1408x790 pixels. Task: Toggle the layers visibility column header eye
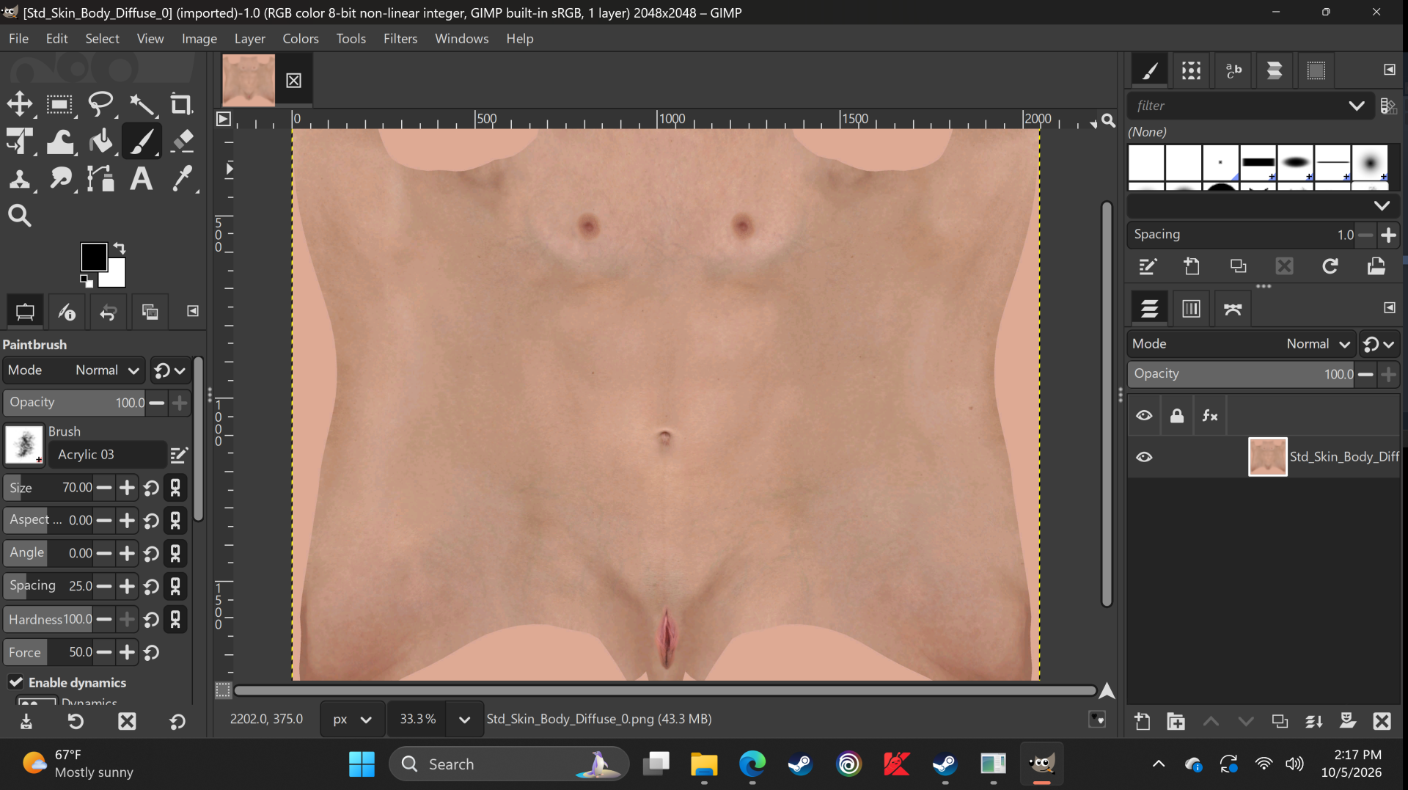pyautogui.click(x=1144, y=416)
